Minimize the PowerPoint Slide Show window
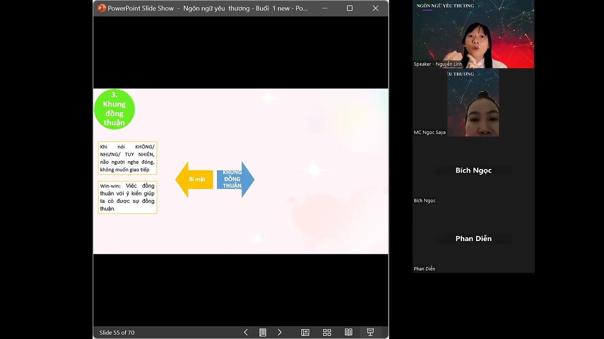 coord(324,8)
